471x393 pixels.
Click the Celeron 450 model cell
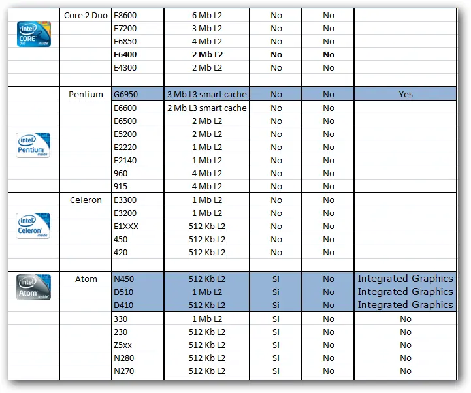pos(138,240)
